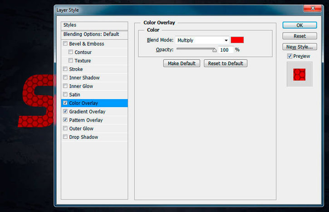The width and height of the screenshot is (329, 212).
Task: Uncheck the Color Overlay checkbox
Action: point(65,103)
